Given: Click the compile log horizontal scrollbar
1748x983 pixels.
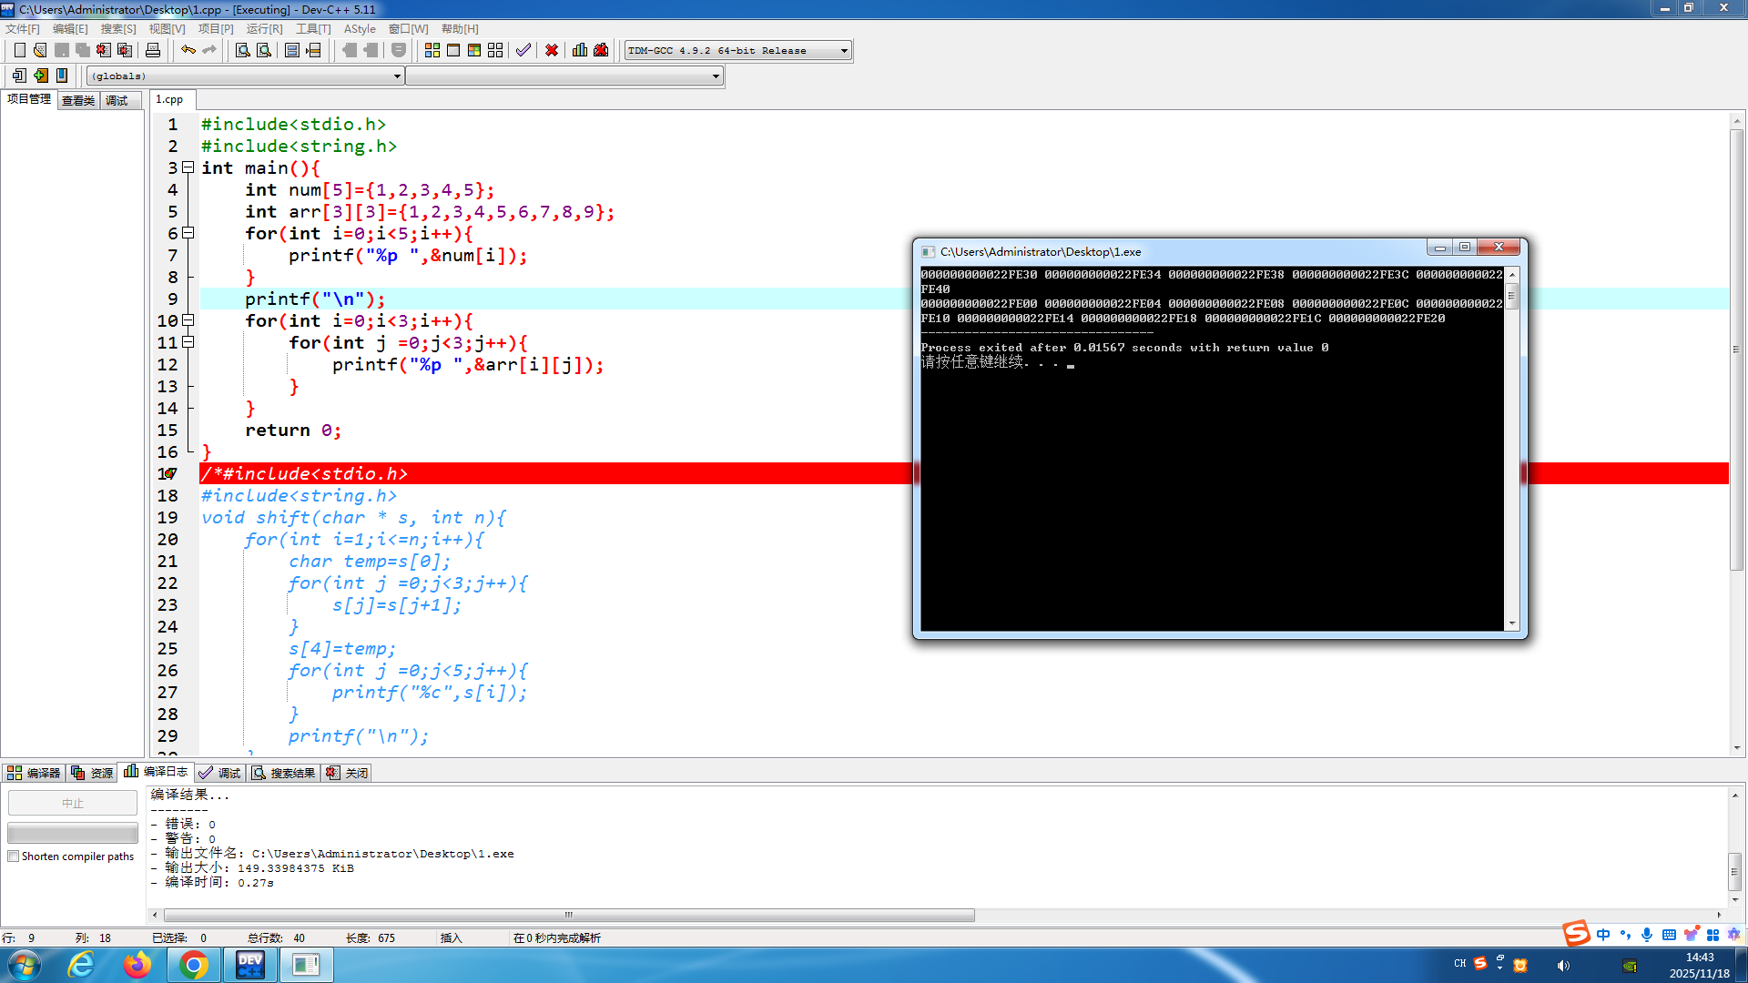Looking at the screenshot, I should (569, 915).
